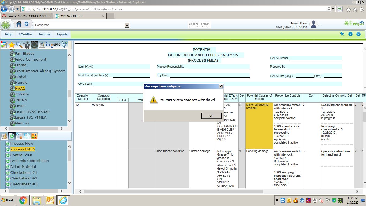Click the dark gear icon in left toolbar
The image size is (366, 206).
(34, 45)
